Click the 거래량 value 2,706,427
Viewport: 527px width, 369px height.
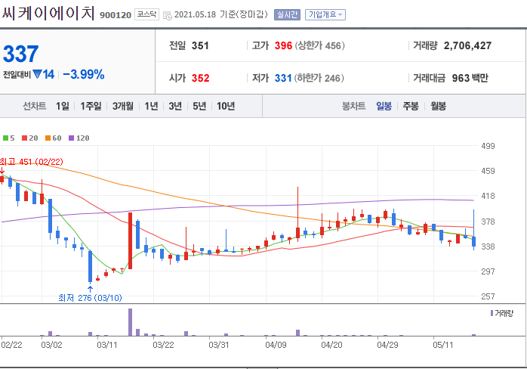pos(467,45)
